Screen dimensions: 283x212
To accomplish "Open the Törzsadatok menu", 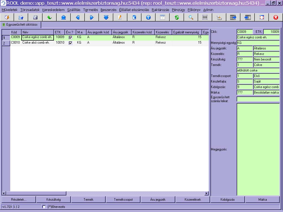I will [x=30, y=10].
